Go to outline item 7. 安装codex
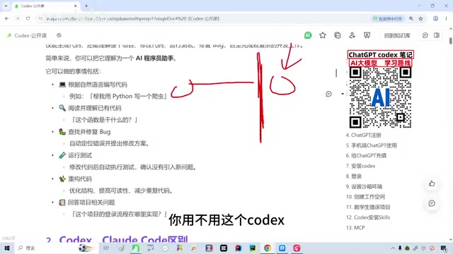This screenshot has width=453, height=254. [x=360, y=166]
